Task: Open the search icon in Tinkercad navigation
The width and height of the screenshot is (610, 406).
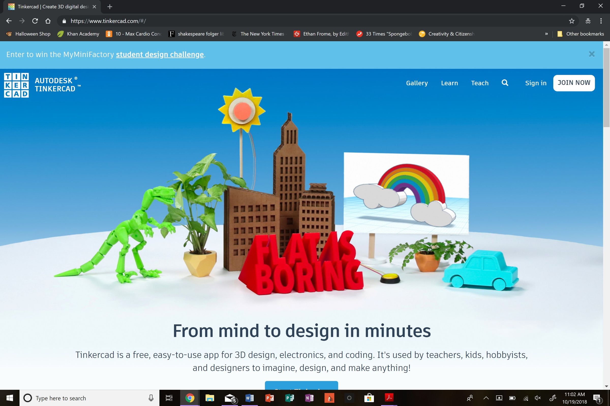Action: coord(505,83)
